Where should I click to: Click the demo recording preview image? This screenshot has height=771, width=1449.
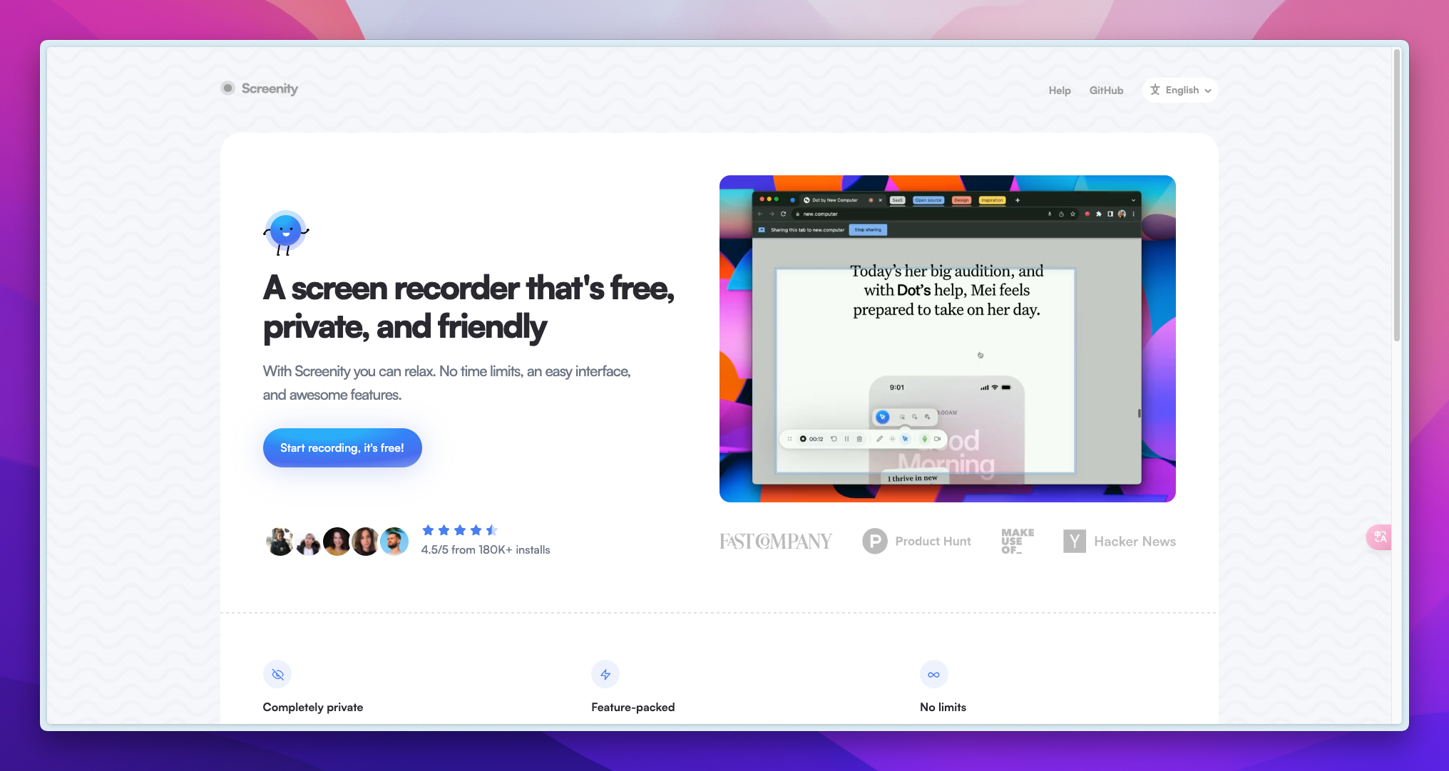947,338
